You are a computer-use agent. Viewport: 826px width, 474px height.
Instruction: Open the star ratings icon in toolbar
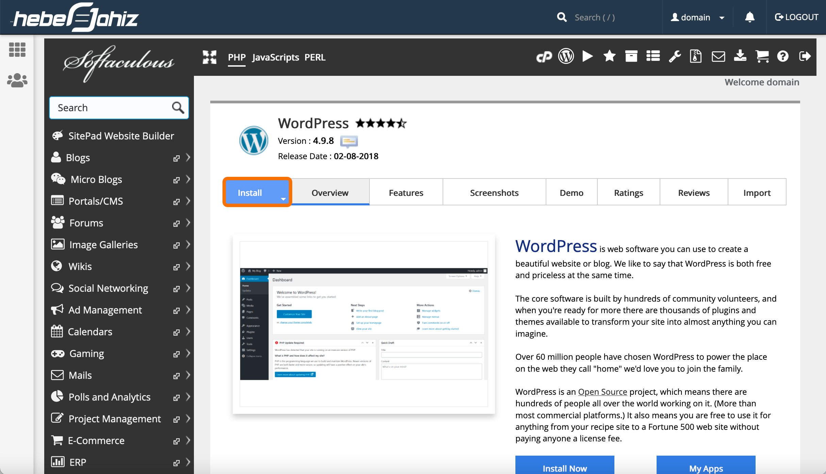[x=609, y=56]
